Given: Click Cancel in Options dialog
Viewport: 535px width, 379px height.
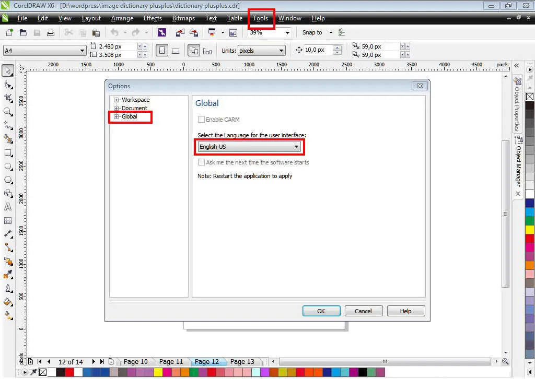Looking at the screenshot, I should 364,311.
